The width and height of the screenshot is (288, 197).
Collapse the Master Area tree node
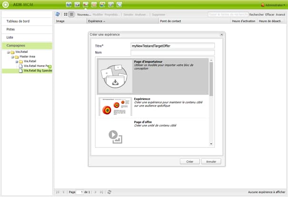coord(12,57)
